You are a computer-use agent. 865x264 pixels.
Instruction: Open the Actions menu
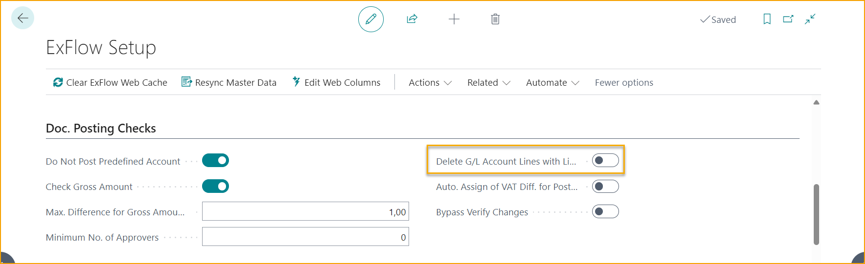tap(430, 82)
